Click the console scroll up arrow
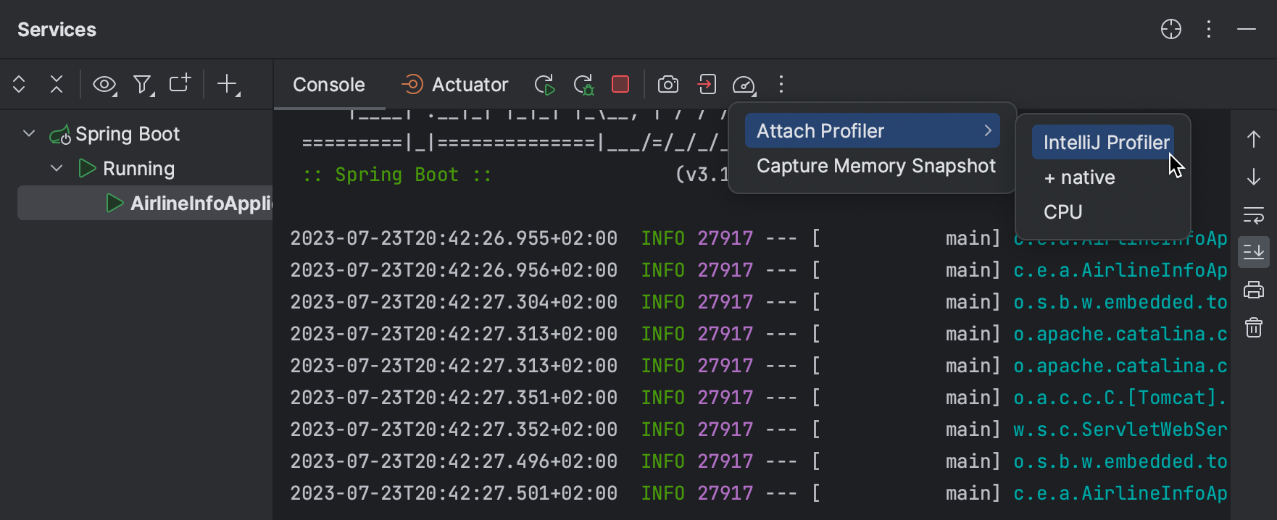The height and width of the screenshot is (520, 1277). click(x=1254, y=139)
